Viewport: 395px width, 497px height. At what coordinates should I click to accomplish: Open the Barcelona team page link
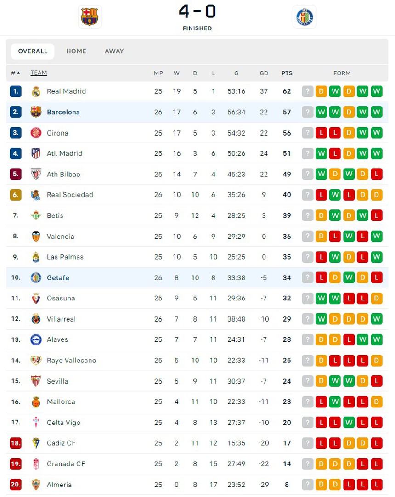pos(63,112)
